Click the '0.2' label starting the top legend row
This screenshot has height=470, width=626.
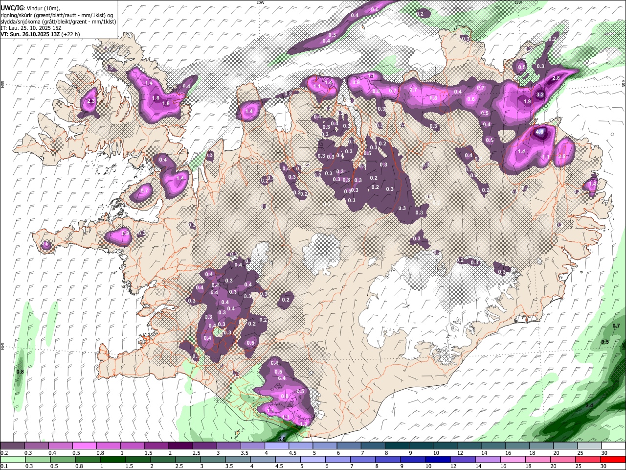[4, 453]
